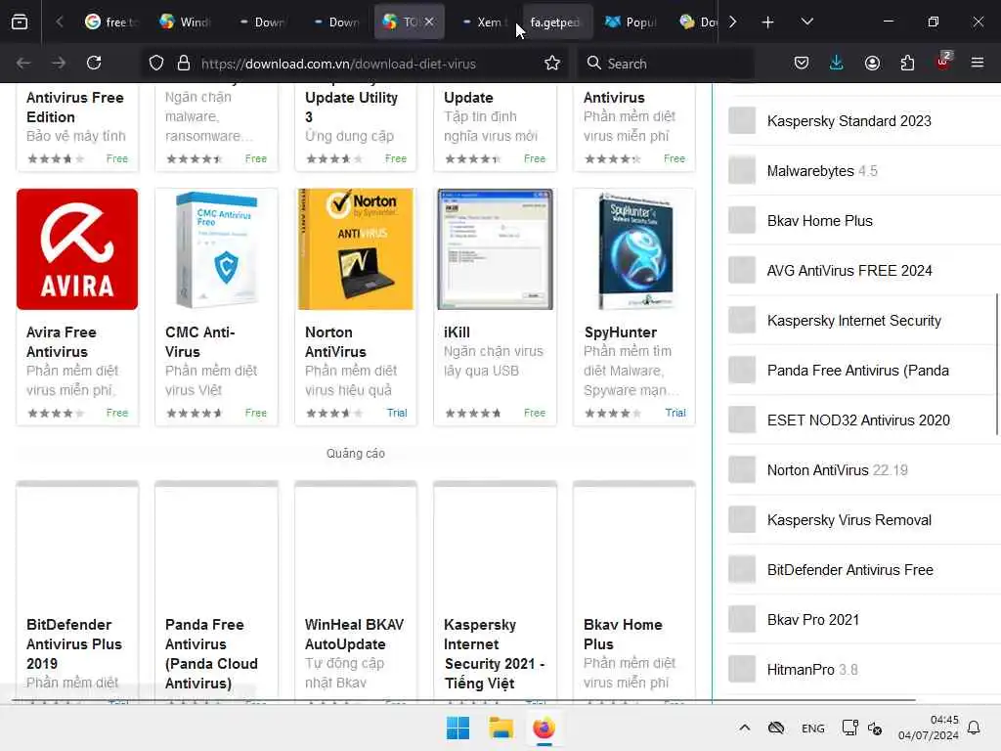Bookmark this page with star icon

(552, 63)
